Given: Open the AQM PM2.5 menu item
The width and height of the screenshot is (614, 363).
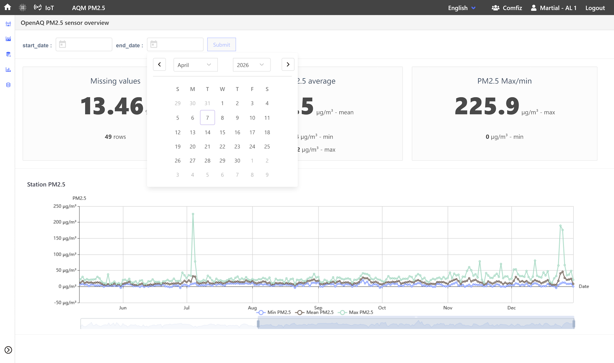Looking at the screenshot, I should tap(88, 8).
